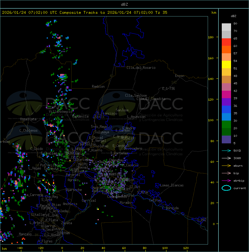Click the Tres_Mayo map label
249x252 pixels.
[x=99, y=127]
